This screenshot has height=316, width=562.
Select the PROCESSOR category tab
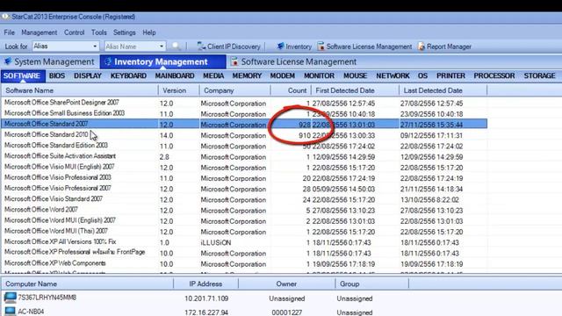494,76
